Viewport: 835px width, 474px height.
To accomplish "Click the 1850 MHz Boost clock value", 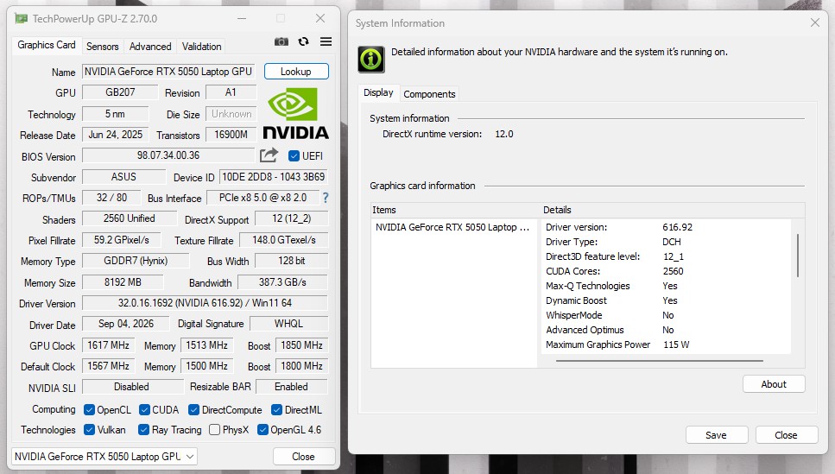I will pos(302,345).
